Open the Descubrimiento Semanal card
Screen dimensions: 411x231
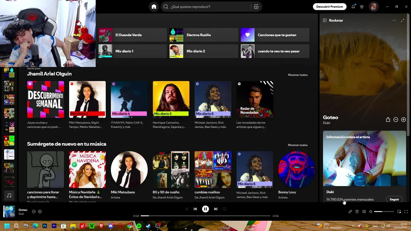coord(46,105)
